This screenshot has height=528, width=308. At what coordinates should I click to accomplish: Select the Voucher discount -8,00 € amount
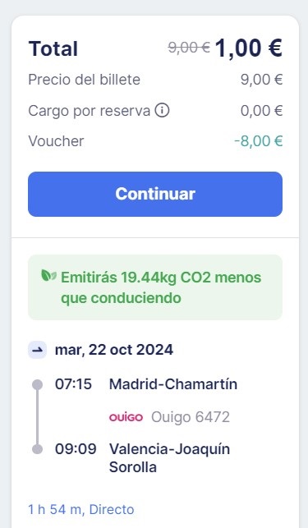(x=259, y=140)
